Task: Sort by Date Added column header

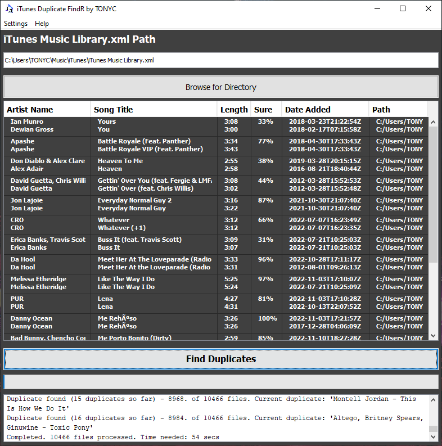Action: 325,110
